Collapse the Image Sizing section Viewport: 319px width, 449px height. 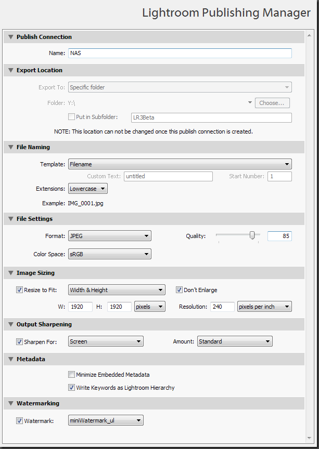click(11, 273)
